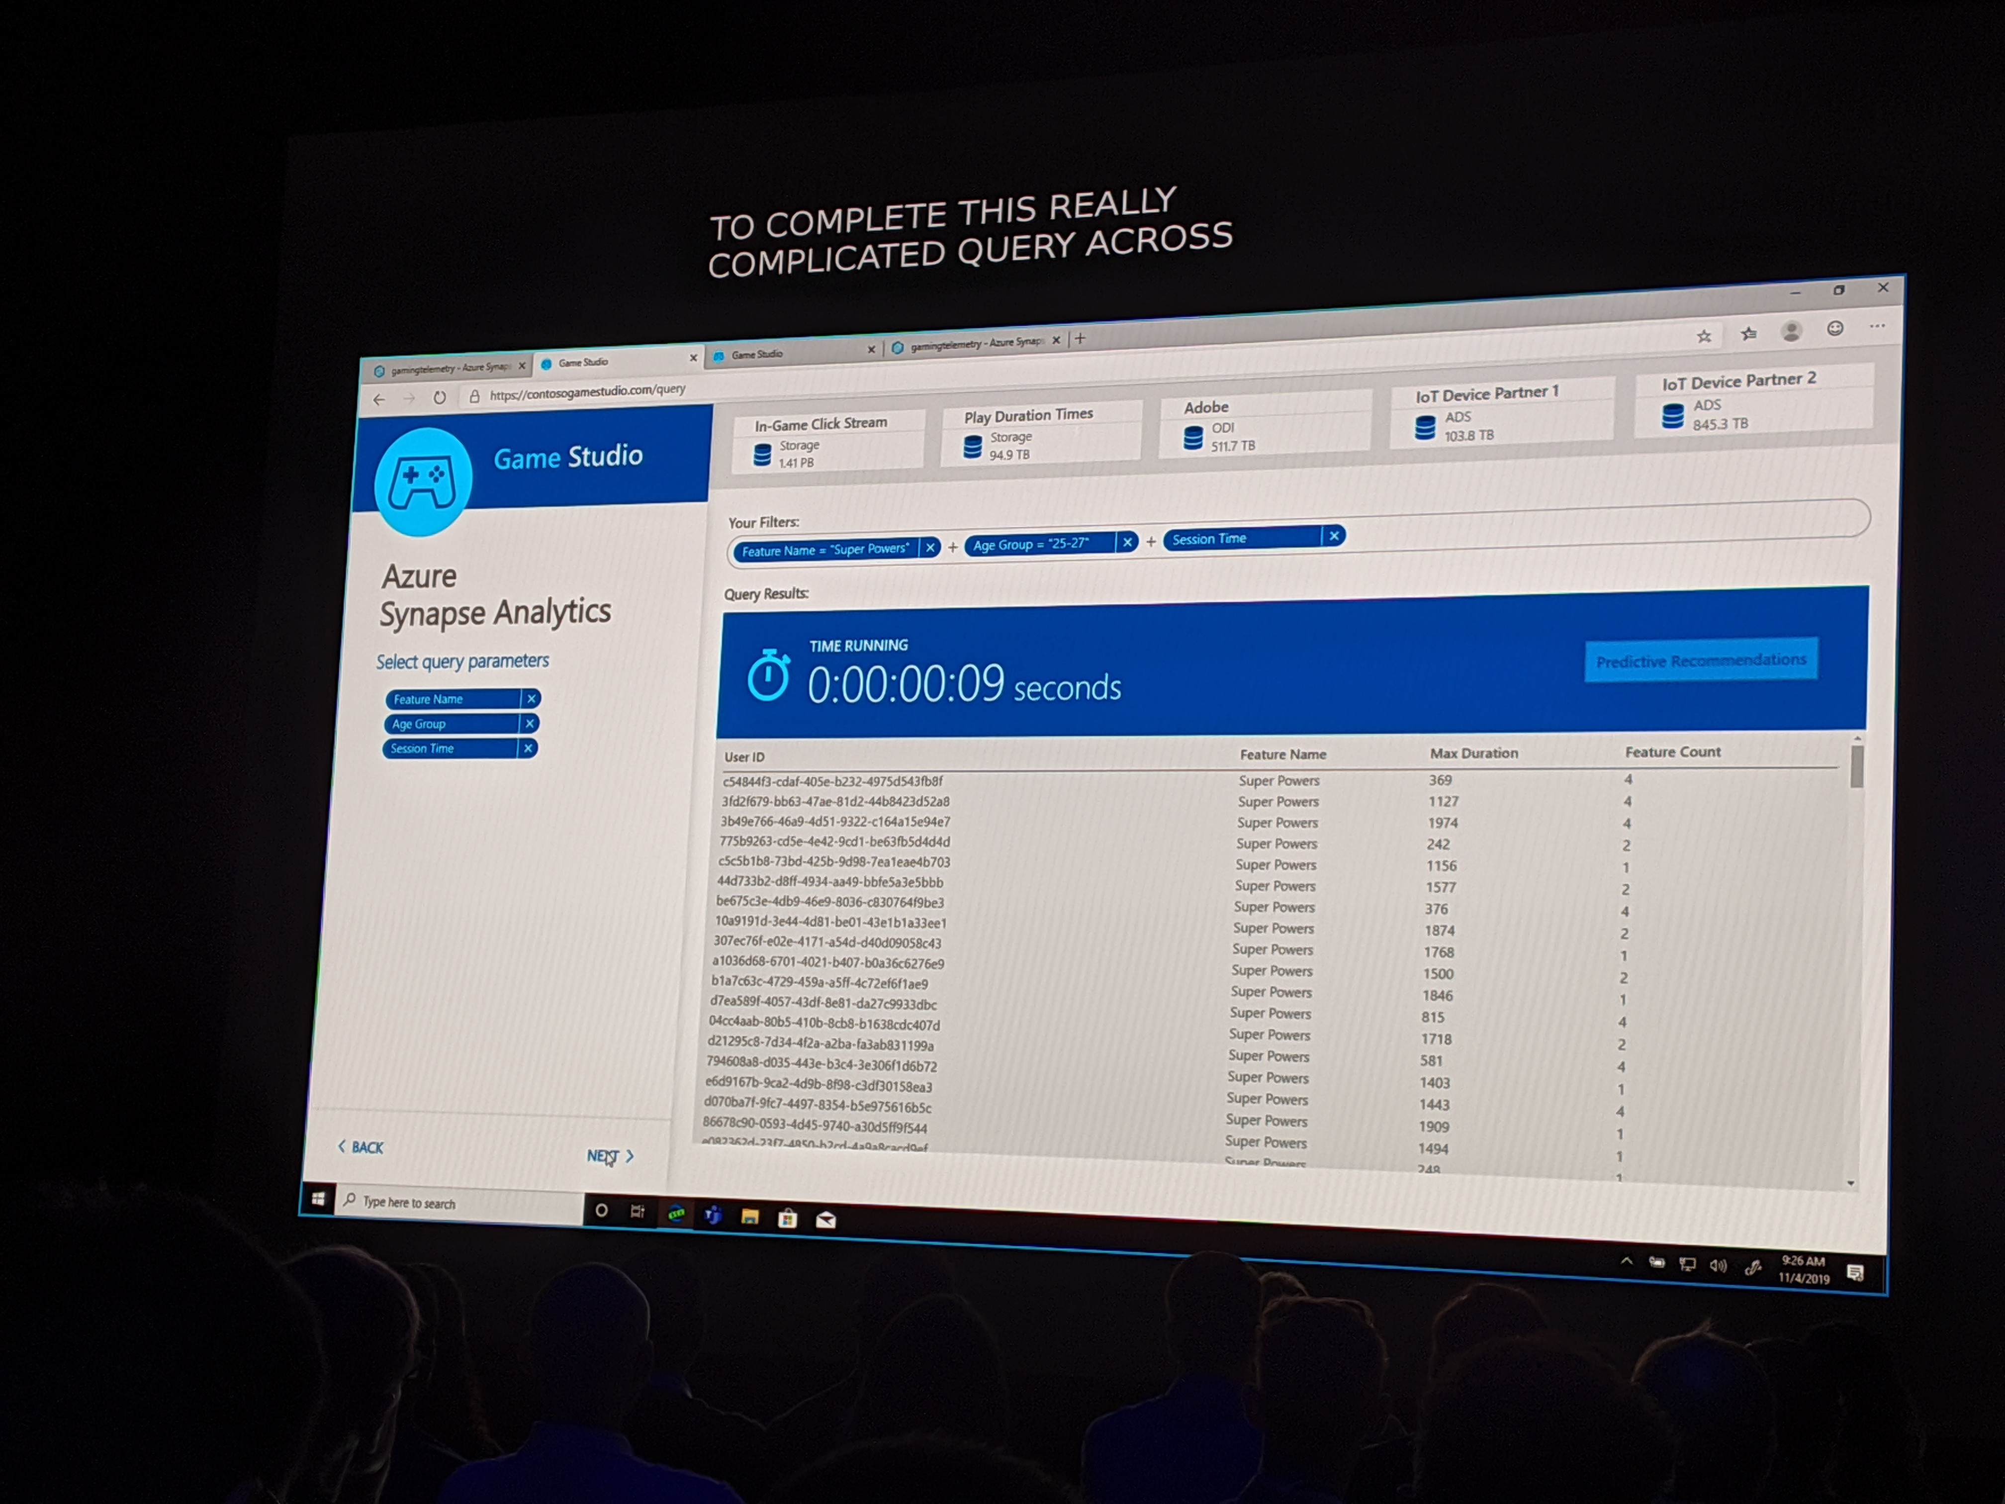2005x1504 pixels.
Task: Remove the Age Group query parameter in the sidebar
Action: (x=530, y=723)
